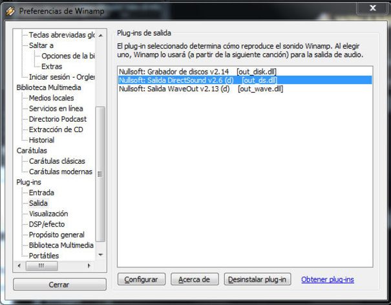The height and width of the screenshot is (305, 391).
Task: Select the Plug-ins category
Action: (28, 182)
